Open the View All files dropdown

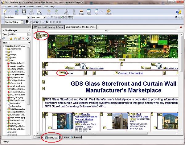point(29,34)
